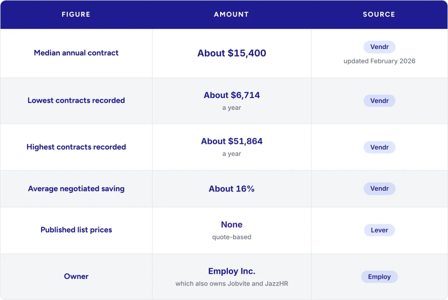Image resolution: width=448 pixels, height=300 pixels.
Task: Click 'a year' under About $51,864
Action: [x=232, y=153]
